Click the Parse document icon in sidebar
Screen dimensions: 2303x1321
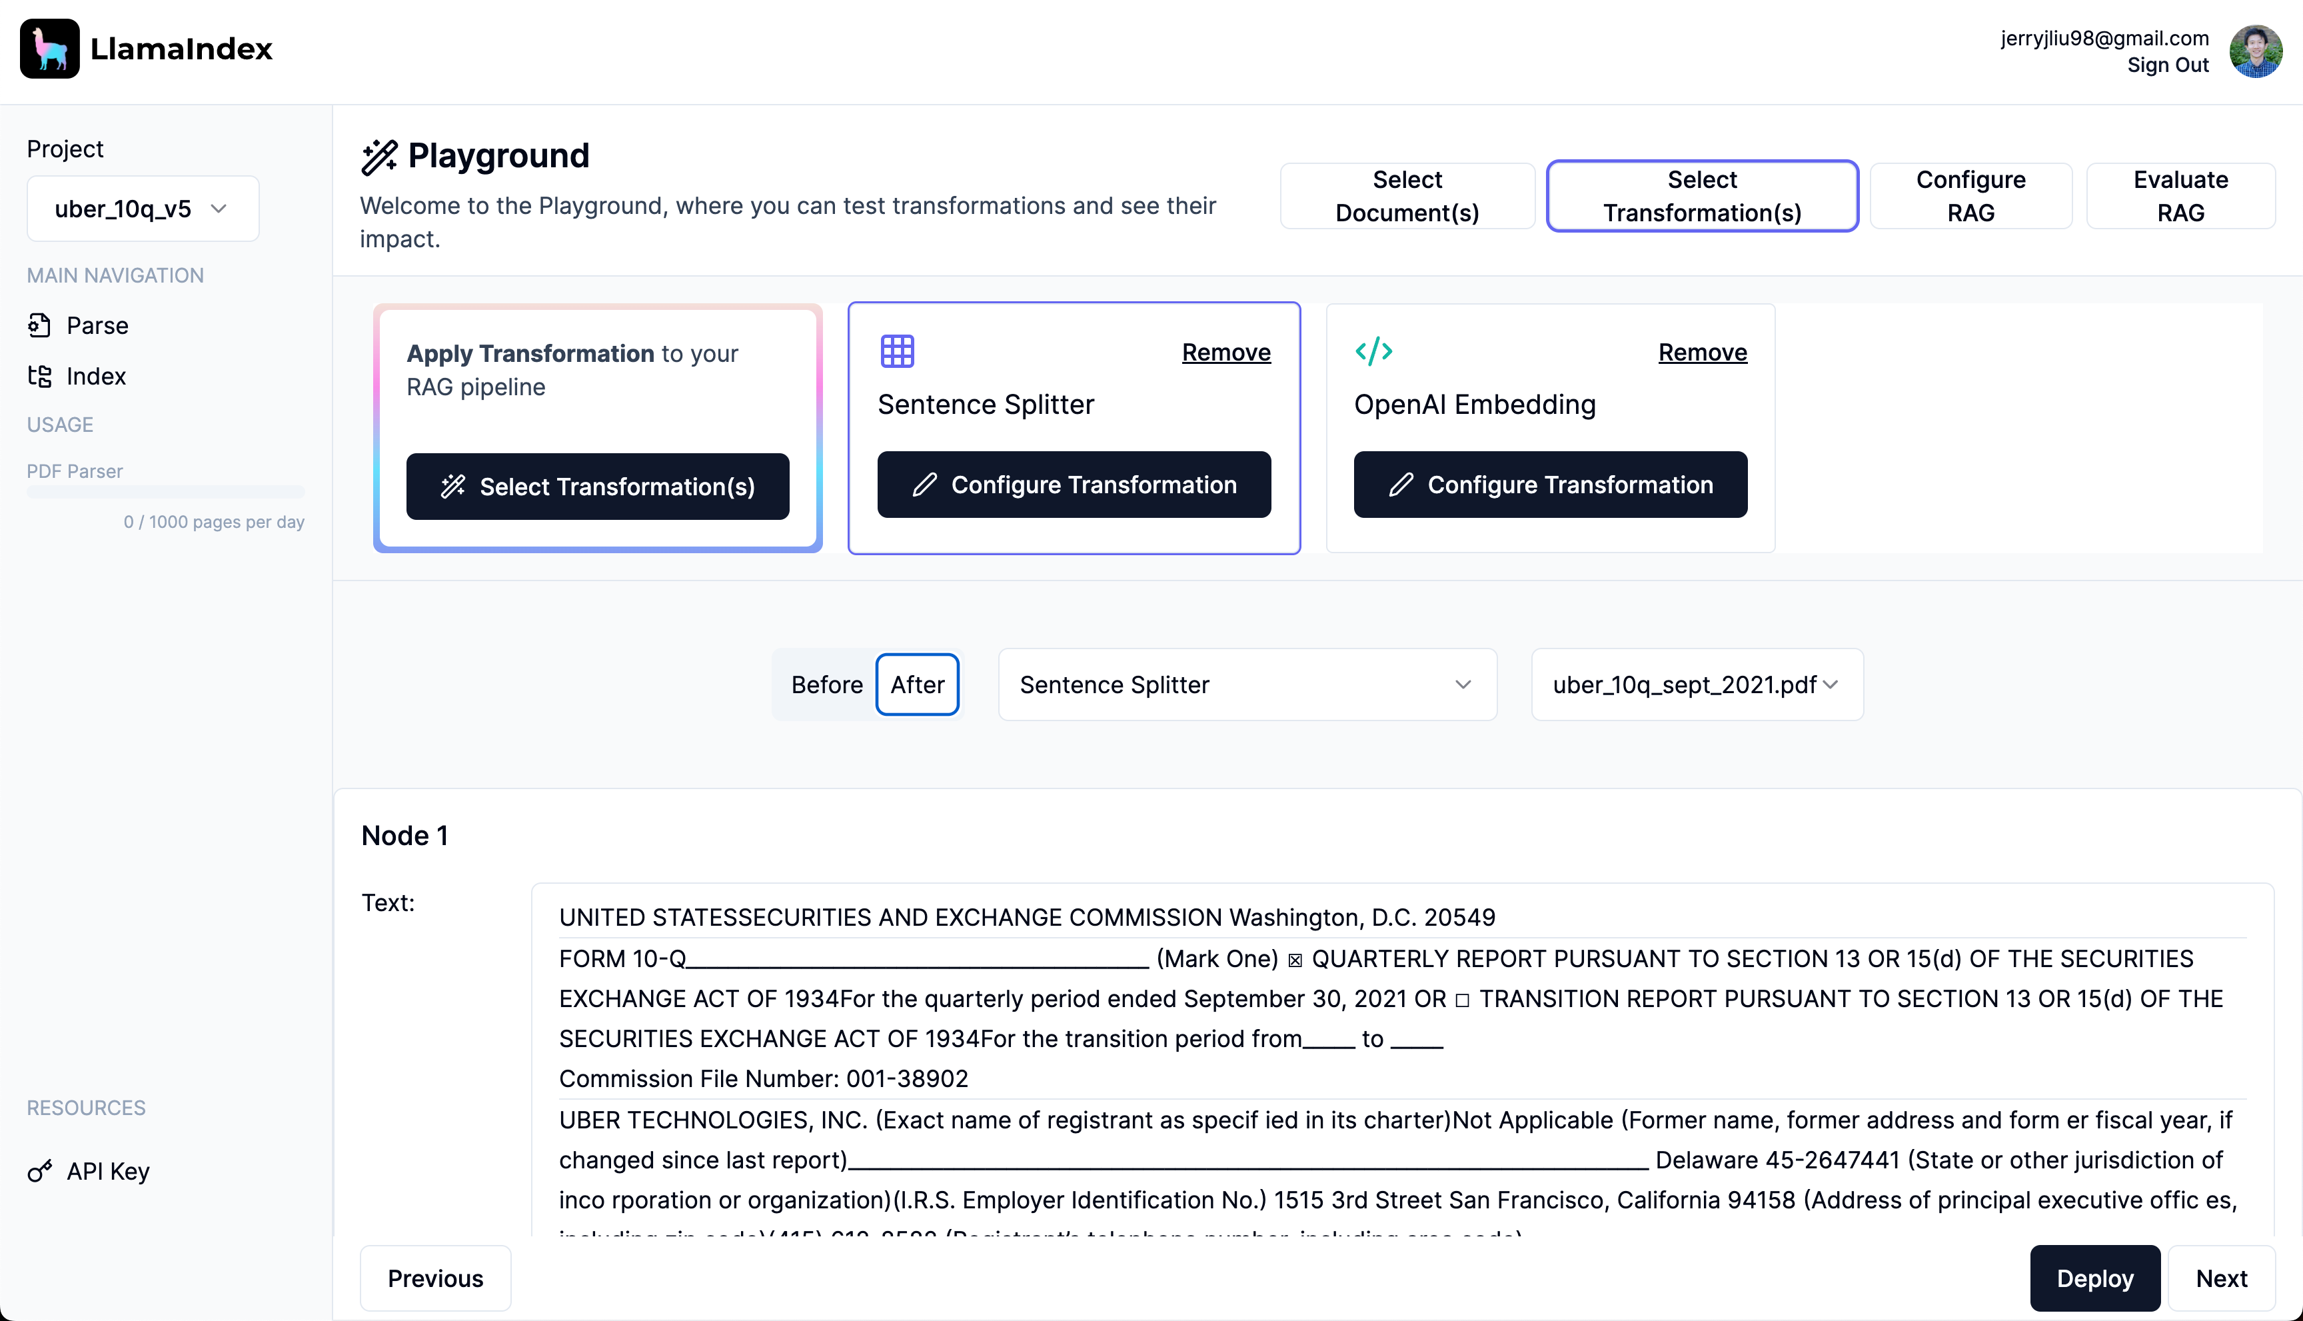(39, 325)
